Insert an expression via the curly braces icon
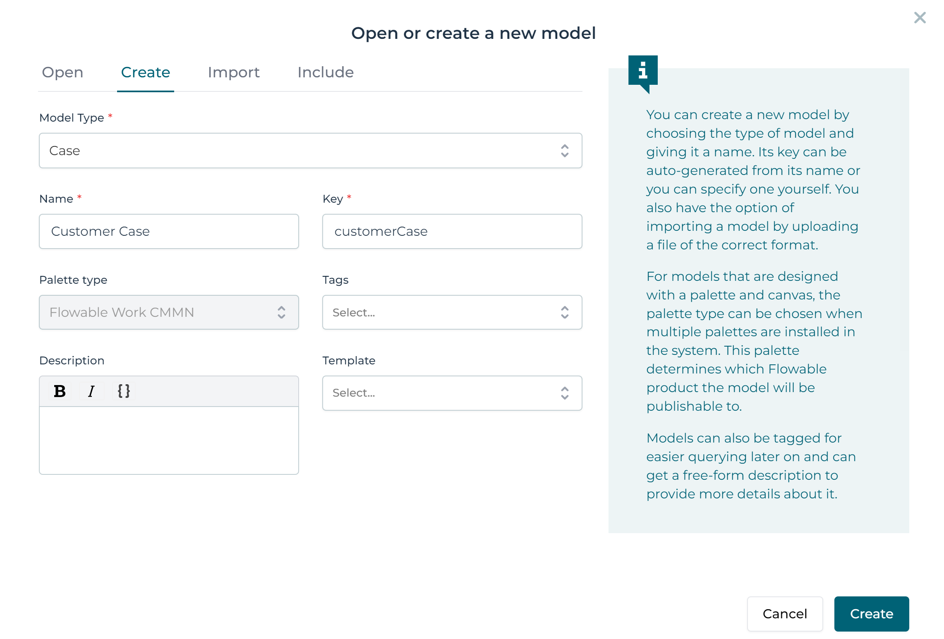This screenshot has width=944, height=639. (x=123, y=390)
